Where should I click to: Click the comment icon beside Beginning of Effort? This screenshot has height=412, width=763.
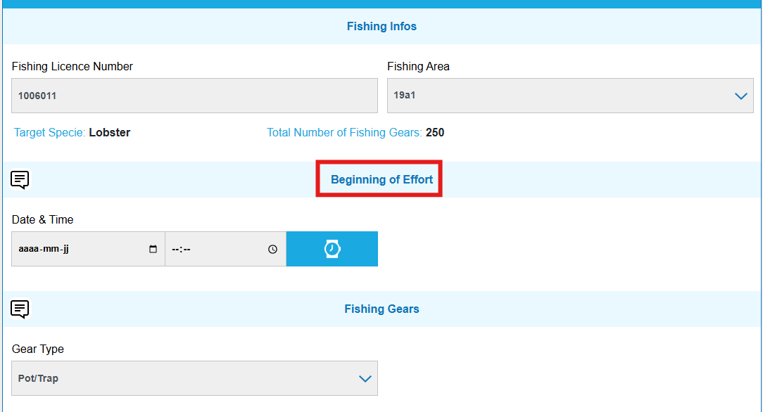(x=20, y=180)
